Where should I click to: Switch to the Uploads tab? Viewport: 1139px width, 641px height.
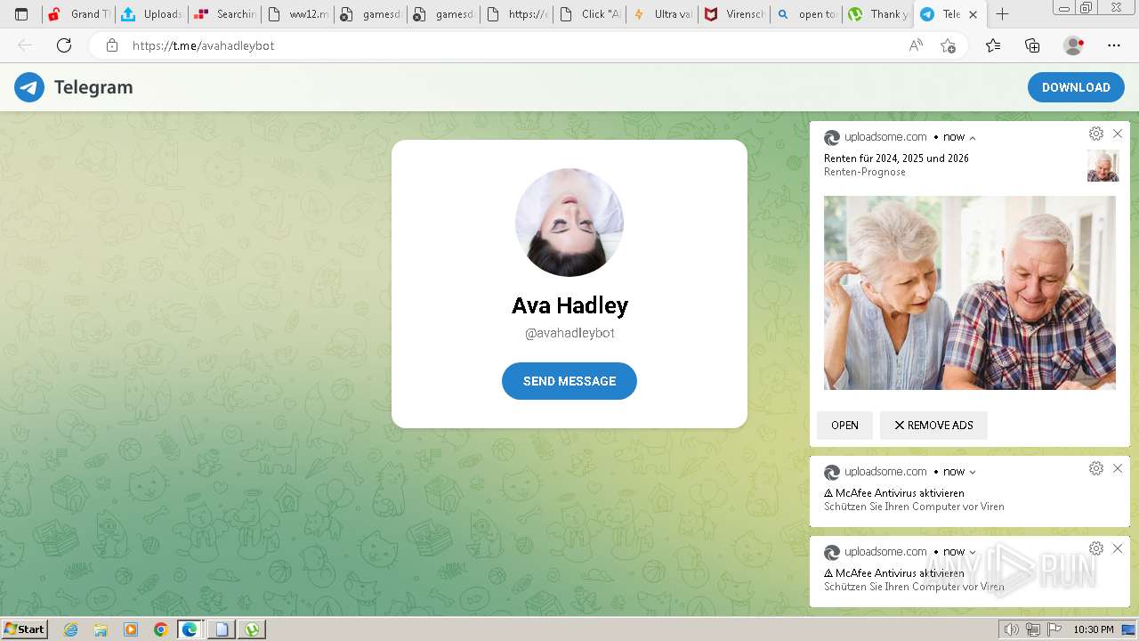pyautogui.click(x=151, y=14)
